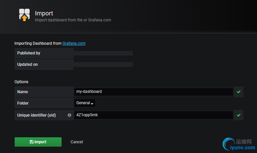Open the Grafana.com link

point(74,43)
